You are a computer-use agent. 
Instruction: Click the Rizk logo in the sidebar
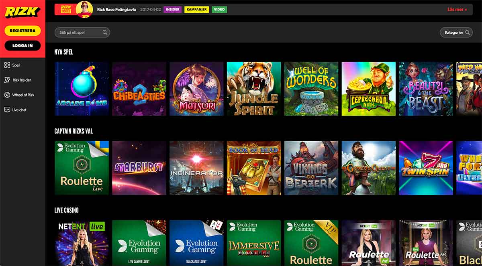pos(22,12)
